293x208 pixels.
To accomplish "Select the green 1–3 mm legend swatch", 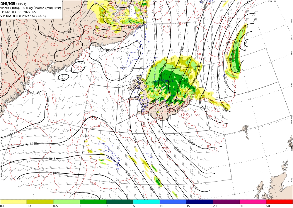I will pos(93,202).
